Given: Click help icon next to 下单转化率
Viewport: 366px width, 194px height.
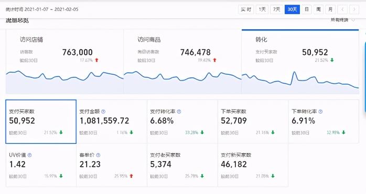Looking at the screenshot, I should [x=320, y=111].
